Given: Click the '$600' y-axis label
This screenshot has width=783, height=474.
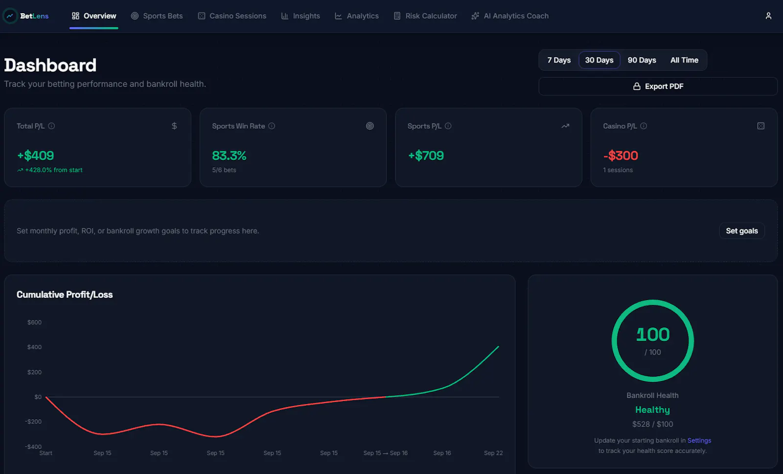Looking at the screenshot, I should [34, 322].
